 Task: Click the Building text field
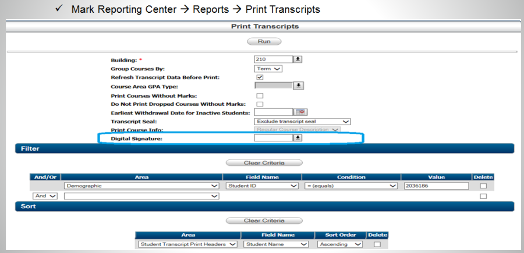tap(273, 59)
